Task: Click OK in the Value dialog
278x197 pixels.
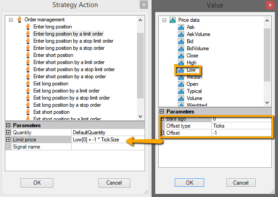Action: [x=189, y=182]
